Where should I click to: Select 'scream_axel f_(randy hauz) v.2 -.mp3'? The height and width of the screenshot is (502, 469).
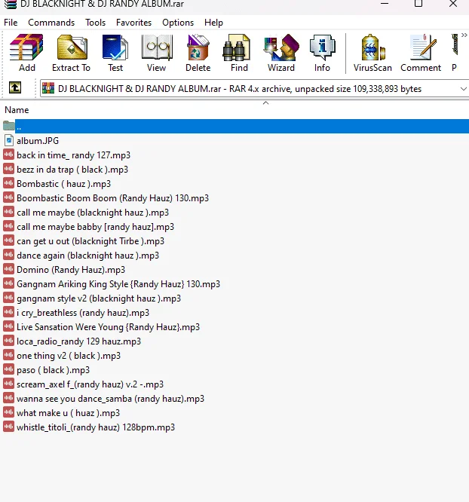click(x=90, y=384)
